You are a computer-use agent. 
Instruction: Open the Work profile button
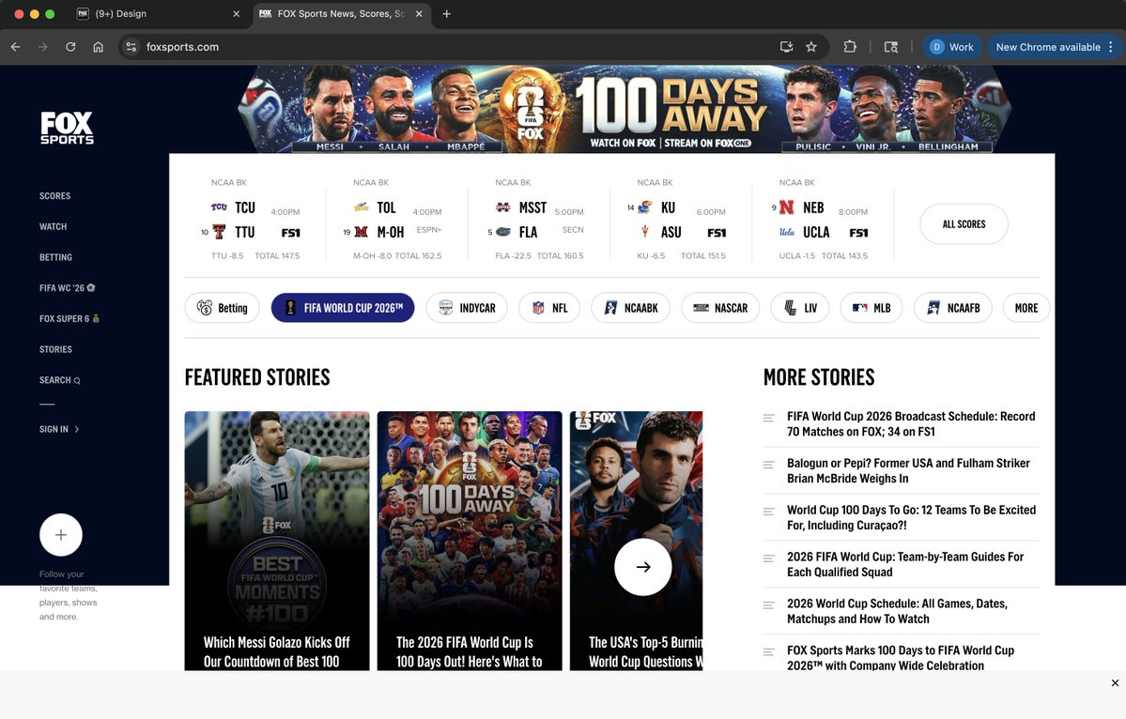pyautogui.click(x=951, y=47)
